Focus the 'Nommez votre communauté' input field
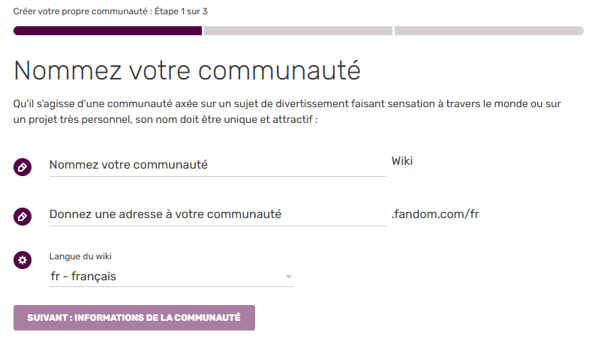Image resolution: width=601 pixels, height=347 pixels. pyautogui.click(x=218, y=165)
